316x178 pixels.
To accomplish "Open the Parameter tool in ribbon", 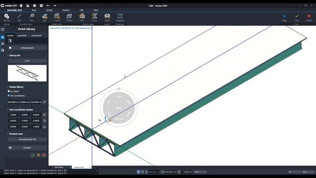I will pos(120,17).
